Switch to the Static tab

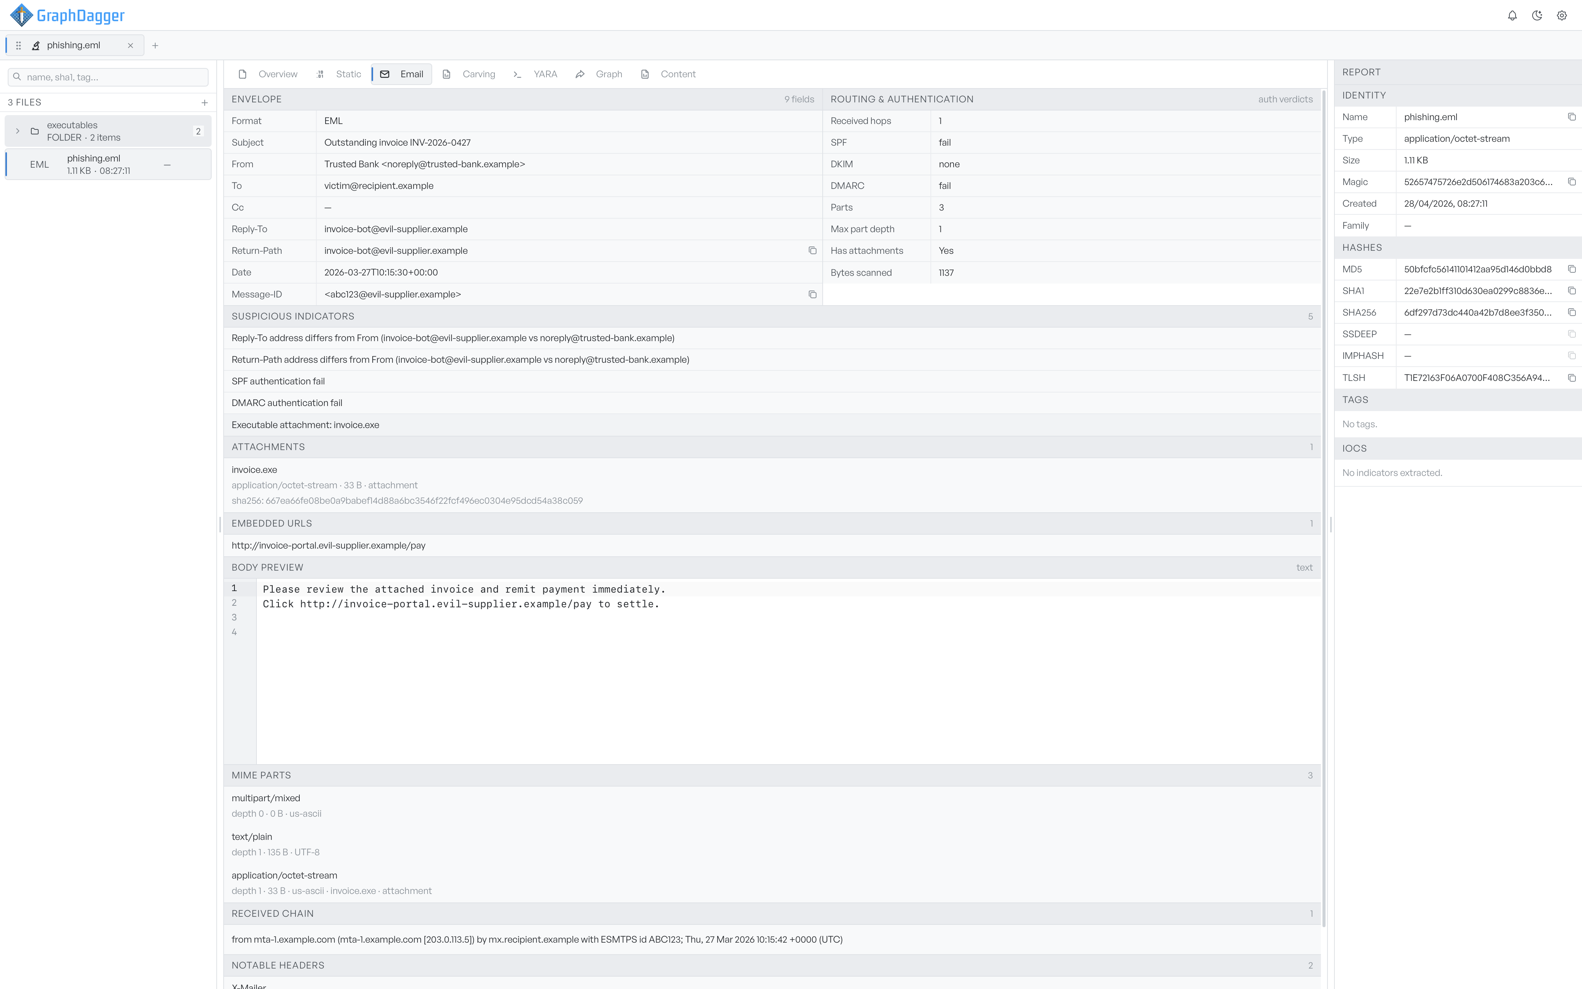point(339,75)
